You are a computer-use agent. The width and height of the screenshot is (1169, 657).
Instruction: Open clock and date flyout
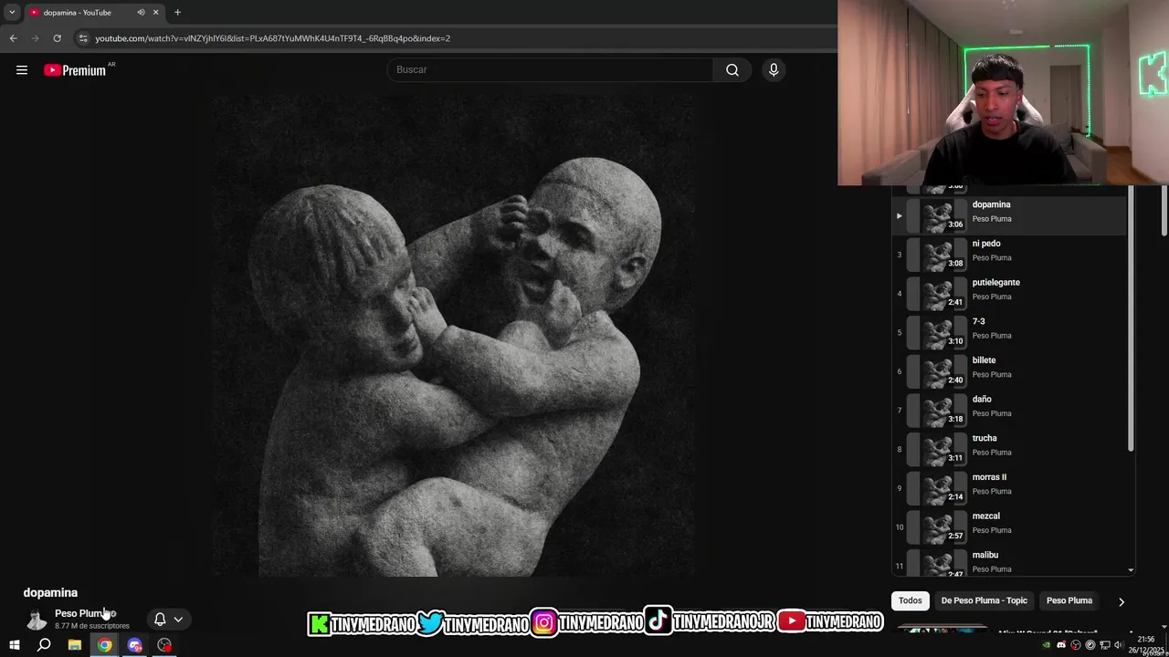click(1147, 645)
